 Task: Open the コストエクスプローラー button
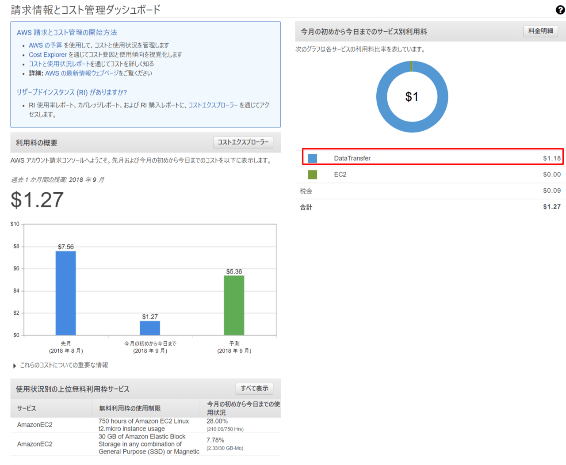243,142
